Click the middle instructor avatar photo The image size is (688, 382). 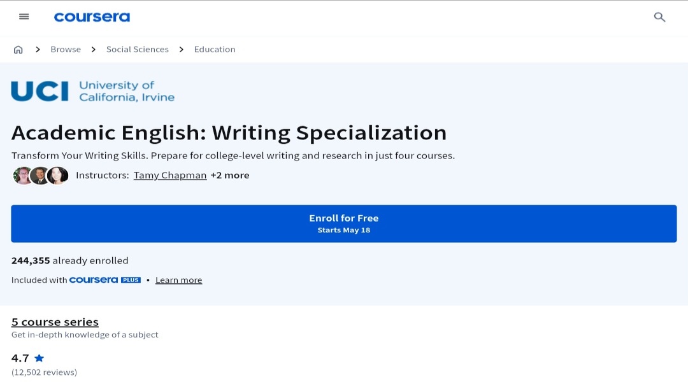pyautogui.click(x=39, y=176)
